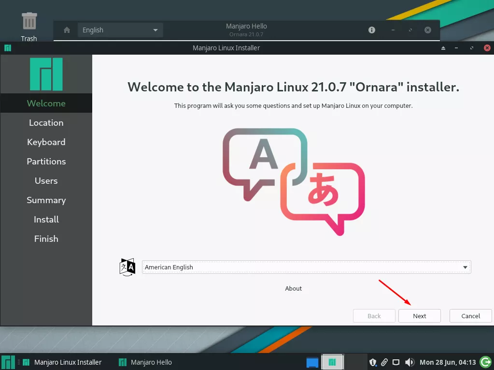Switch to Manjaro Linux Installer in the taskbar
The width and height of the screenshot is (494, 370).
(62, 362)
